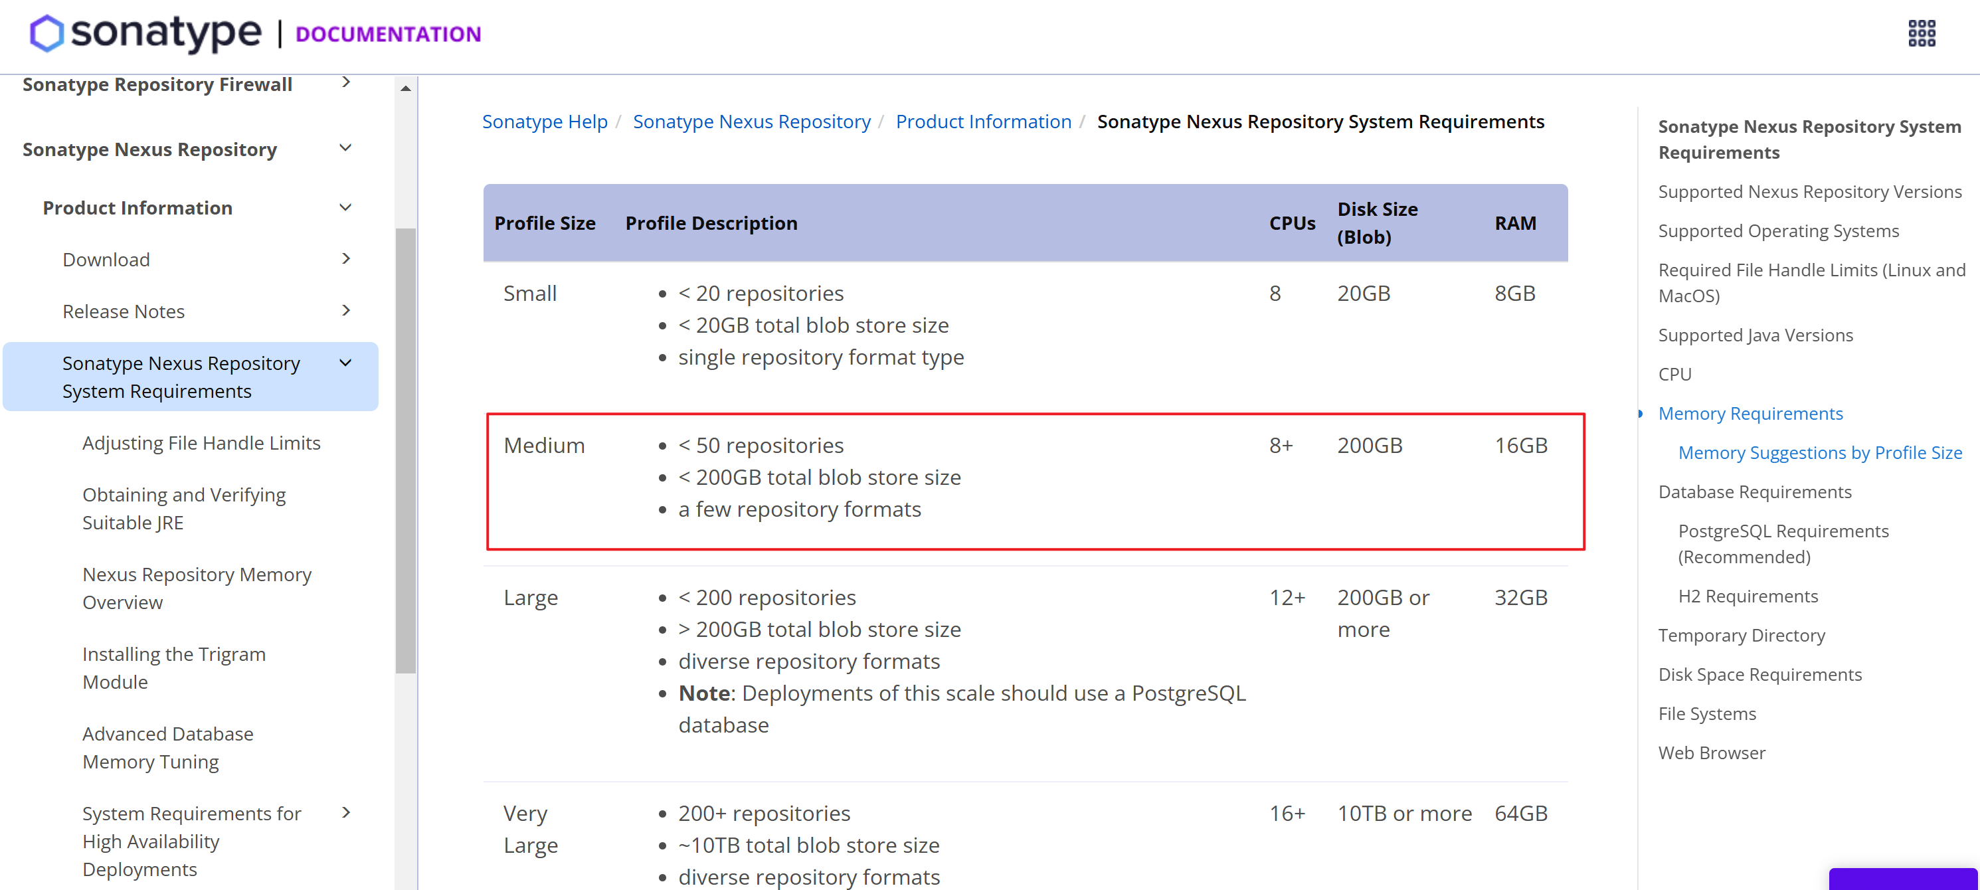Click the Sonatype hexagon logo
This screenshot has height=890, width=1980.
tap(47, 34)
